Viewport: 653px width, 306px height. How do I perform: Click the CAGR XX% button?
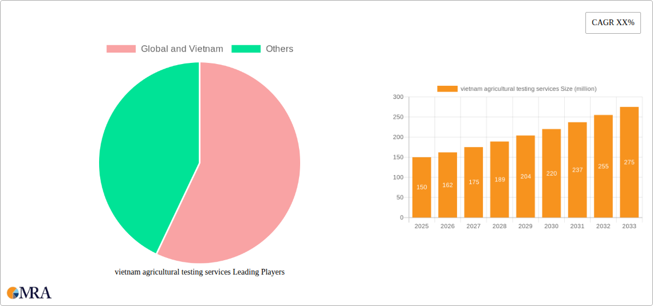(613, 23)
